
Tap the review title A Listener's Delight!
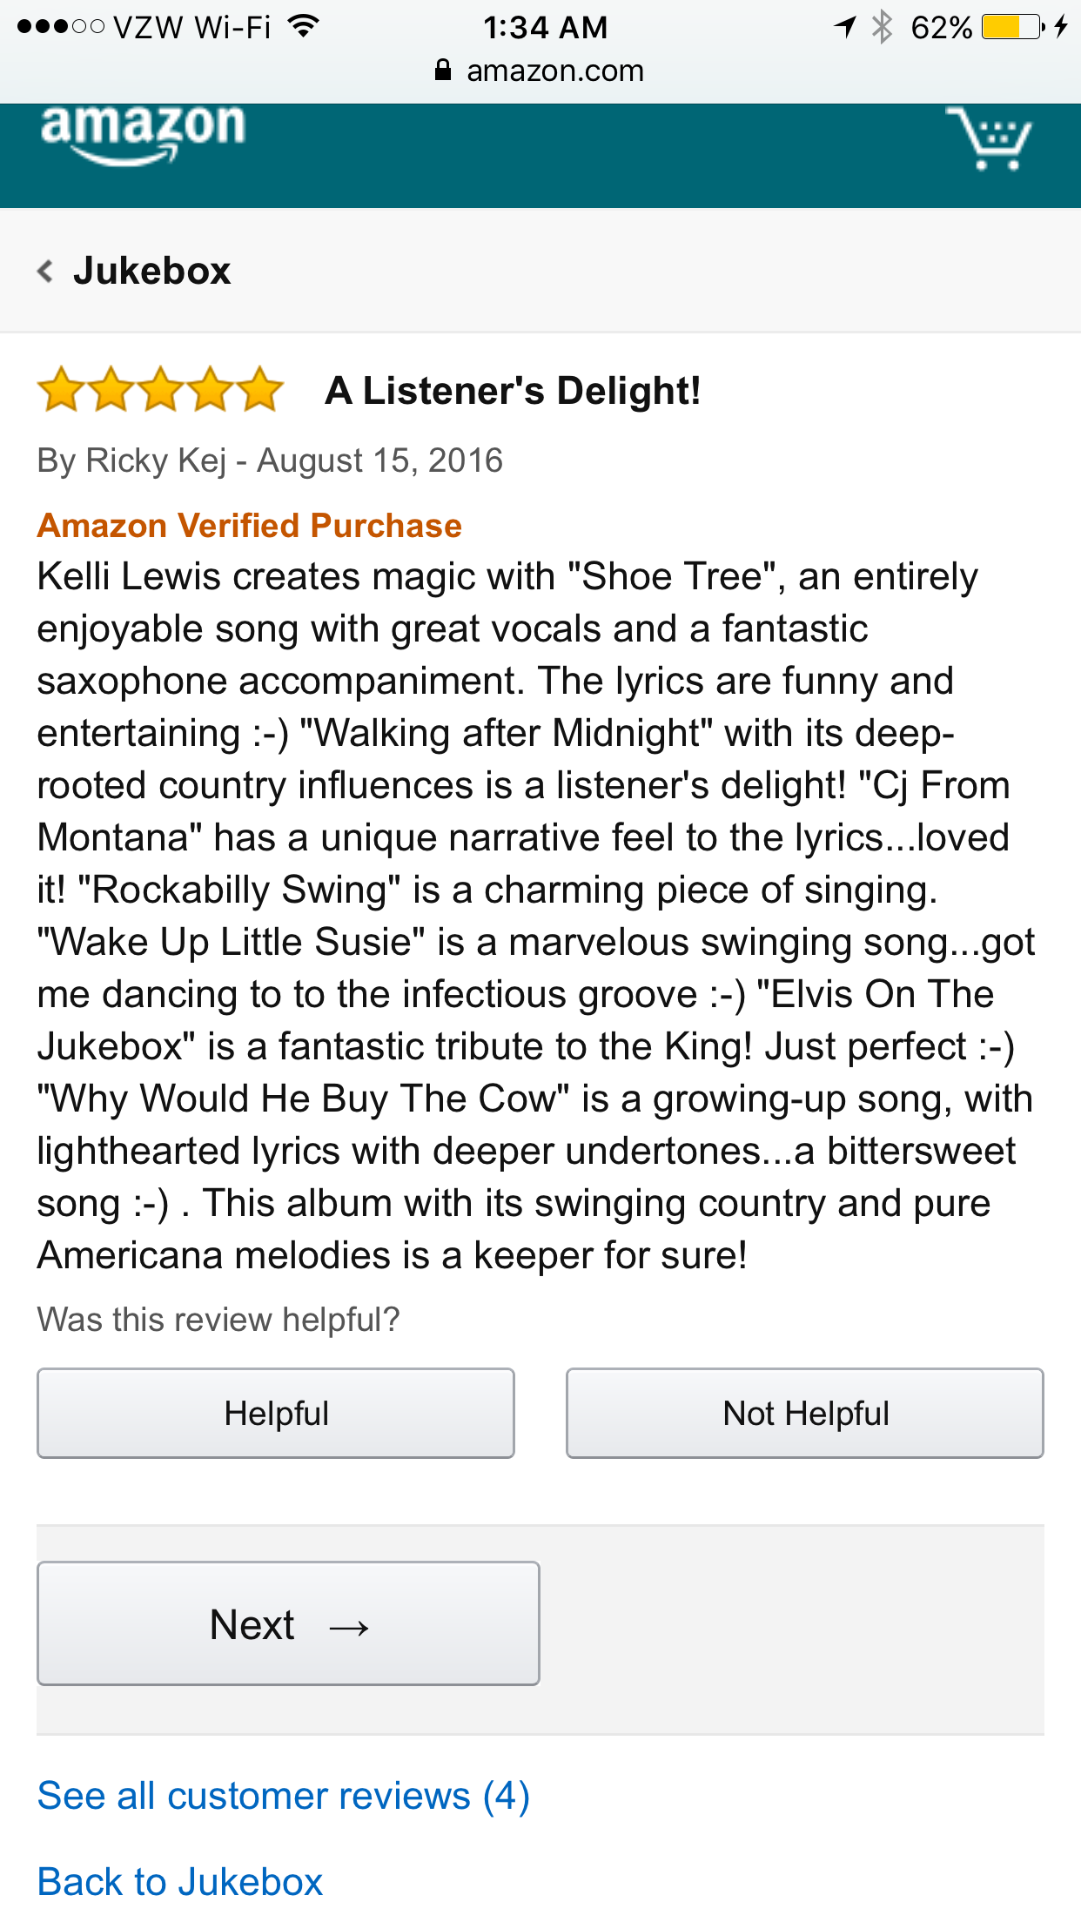coord(513,391)
